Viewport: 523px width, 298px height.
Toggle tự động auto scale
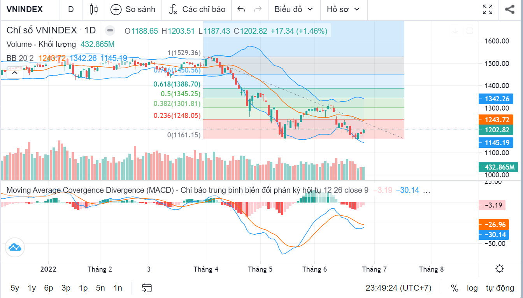pos(500,288)
